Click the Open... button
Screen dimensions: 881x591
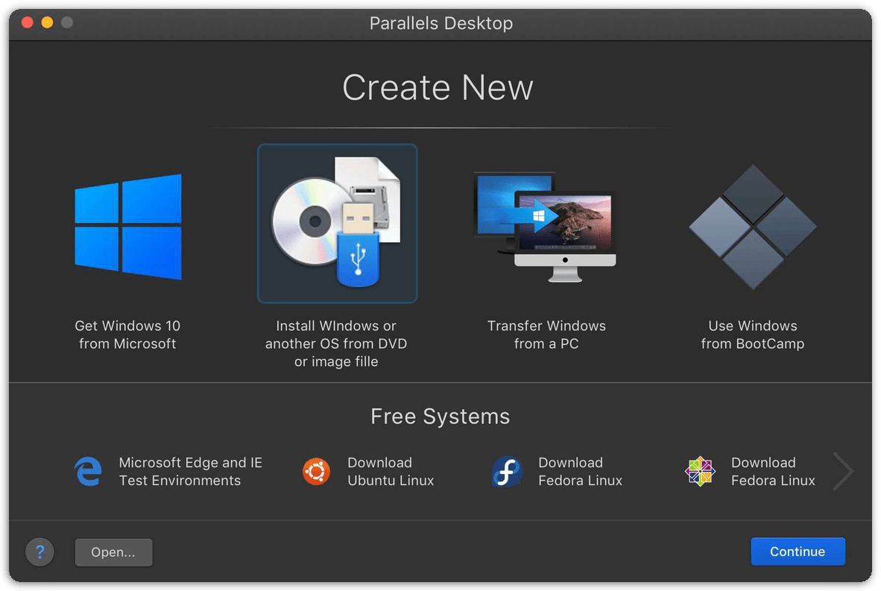click(113, 552)
